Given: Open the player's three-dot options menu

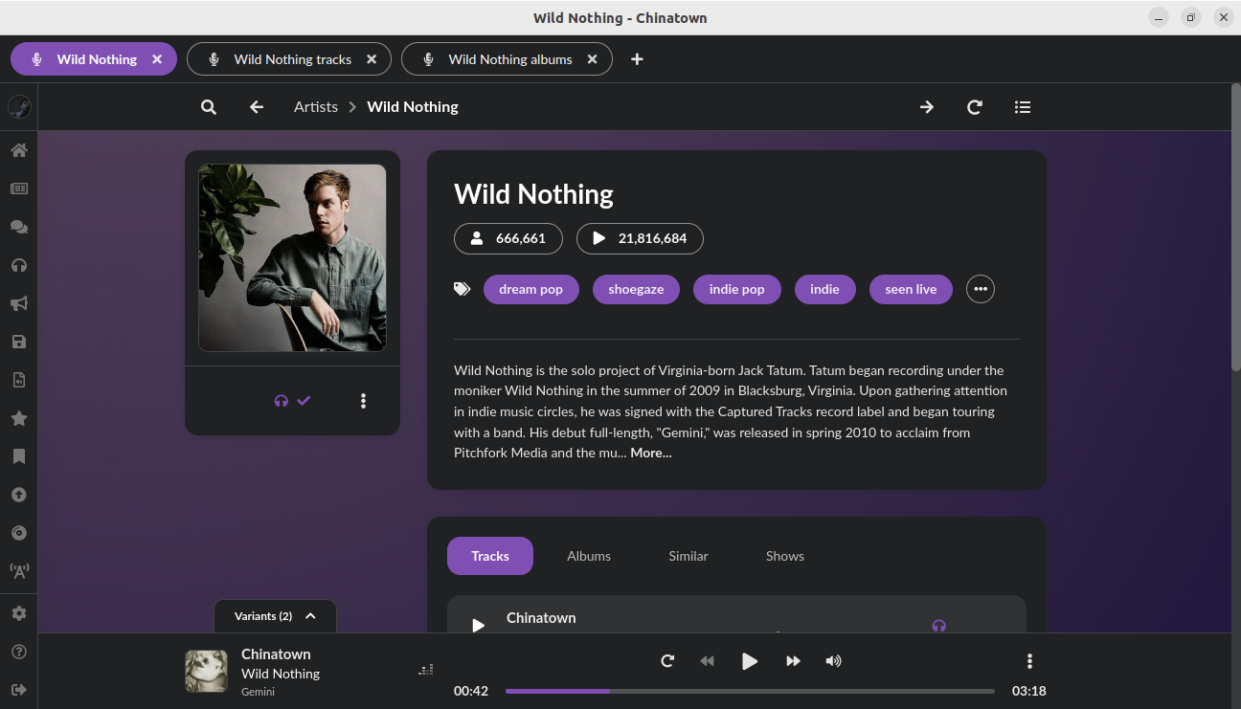Looking at the screenshot, I should [x=1029, y=661].
